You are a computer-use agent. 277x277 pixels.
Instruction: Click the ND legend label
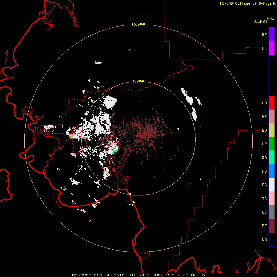click(264, 240)
